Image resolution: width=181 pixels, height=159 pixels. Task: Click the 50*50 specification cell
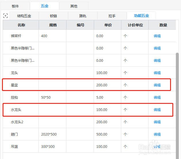tap(53, 97)
